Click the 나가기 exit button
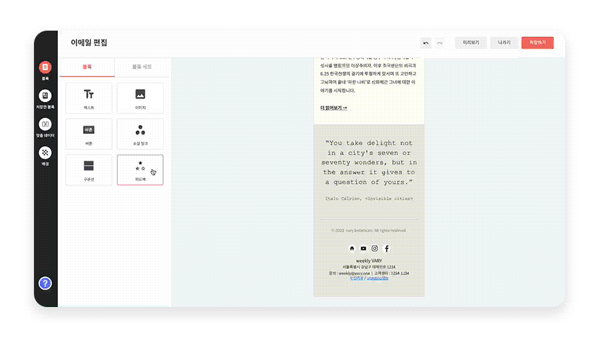The width and height of the screenshot is (599, 337). (504, 43)
